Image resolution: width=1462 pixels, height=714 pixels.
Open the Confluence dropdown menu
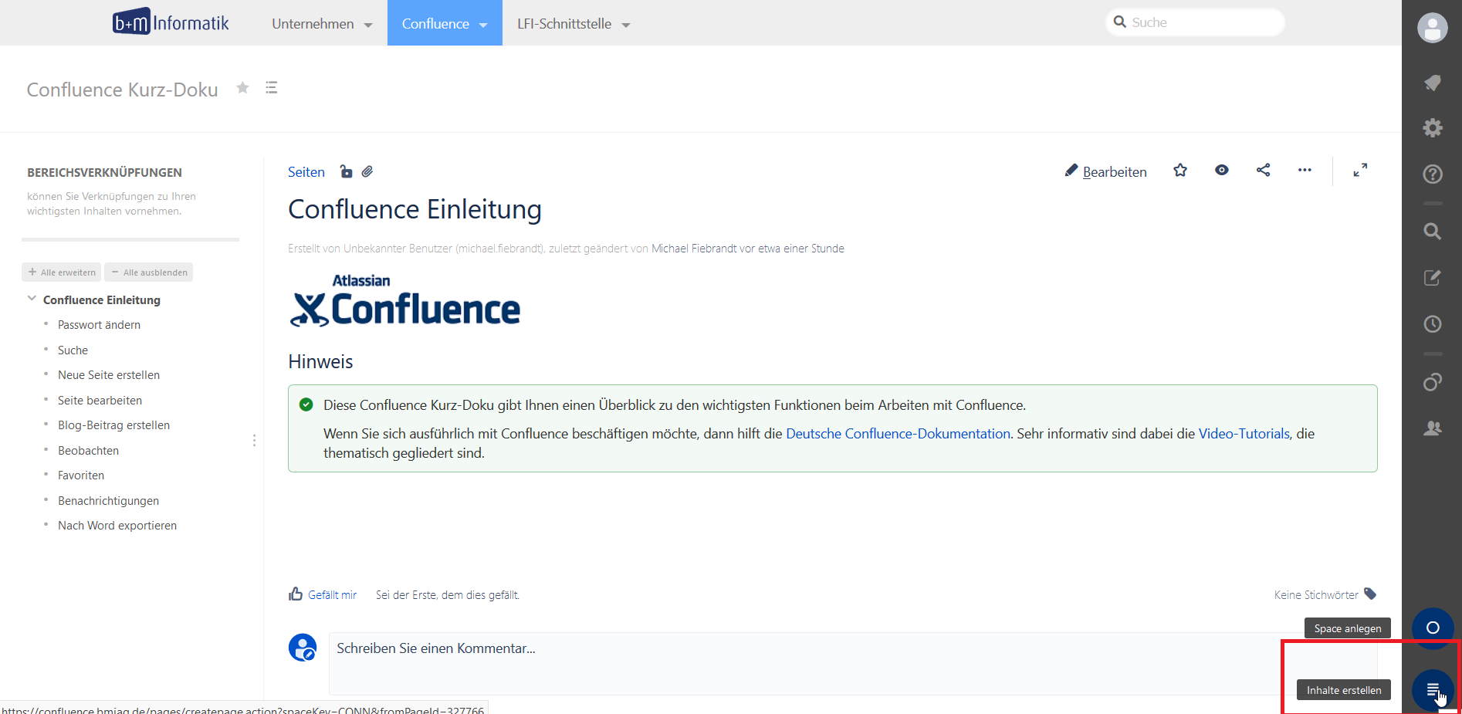pyautogui.click(x=445, y=24)
